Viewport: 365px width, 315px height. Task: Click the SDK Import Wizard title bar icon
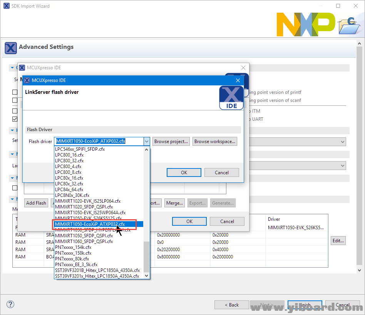pos(7,6)
